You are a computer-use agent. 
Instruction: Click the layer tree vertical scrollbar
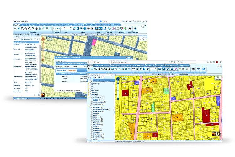pyautogui.click(x=115, y=111)
